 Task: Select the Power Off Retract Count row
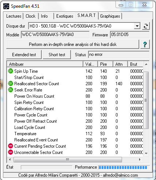(x=75, y=121)
